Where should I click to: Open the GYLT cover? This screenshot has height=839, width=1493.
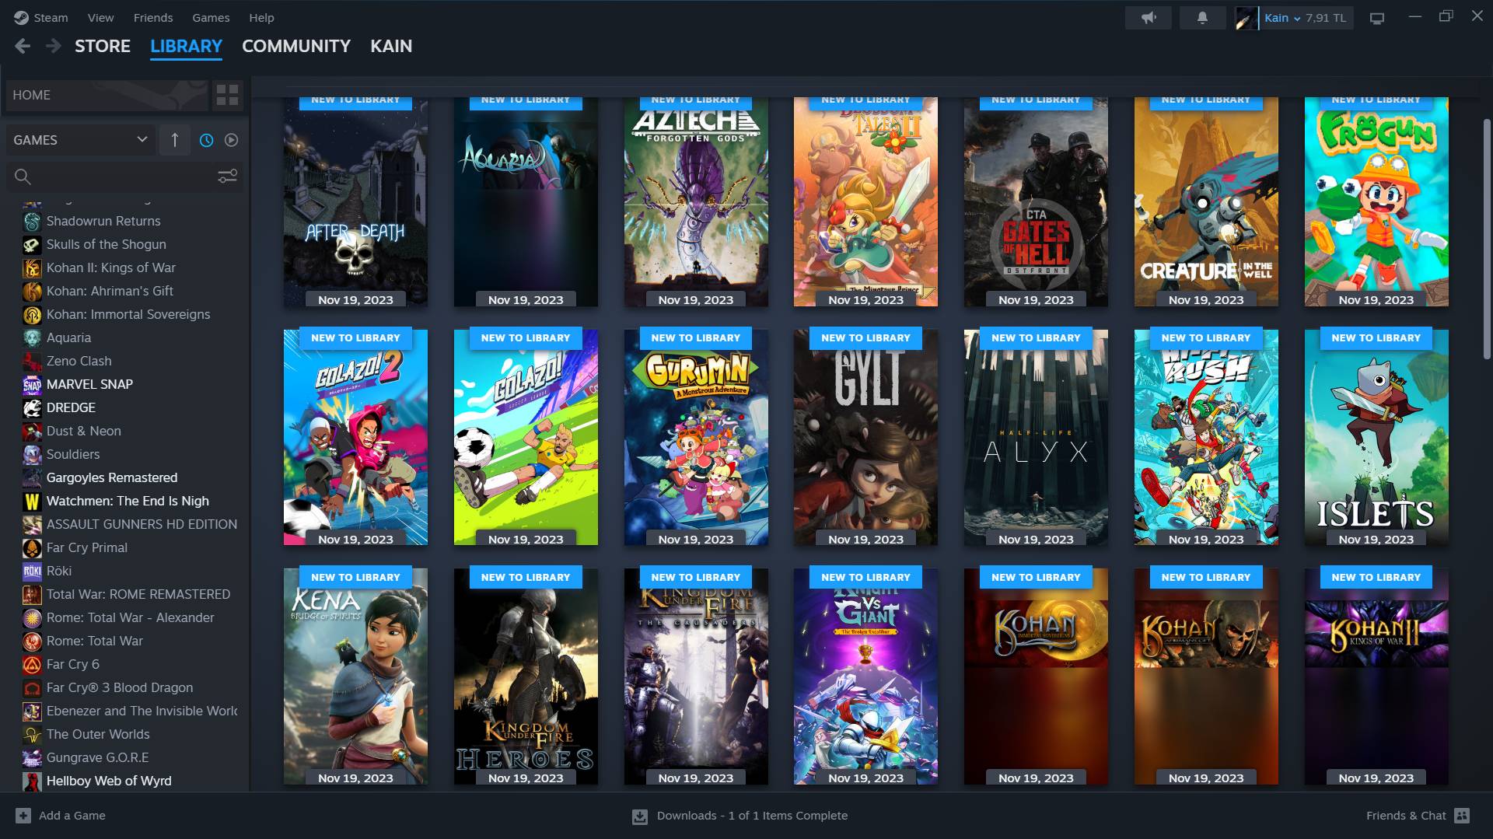coord(865,437)
